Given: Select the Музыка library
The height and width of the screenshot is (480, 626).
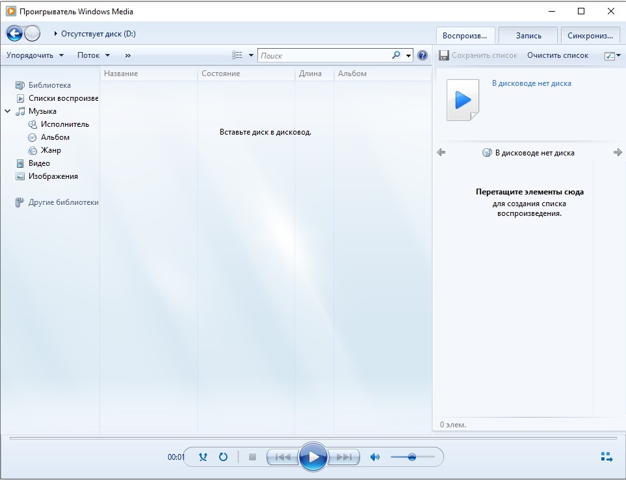Looking at the screenshot, I should 42,111.
